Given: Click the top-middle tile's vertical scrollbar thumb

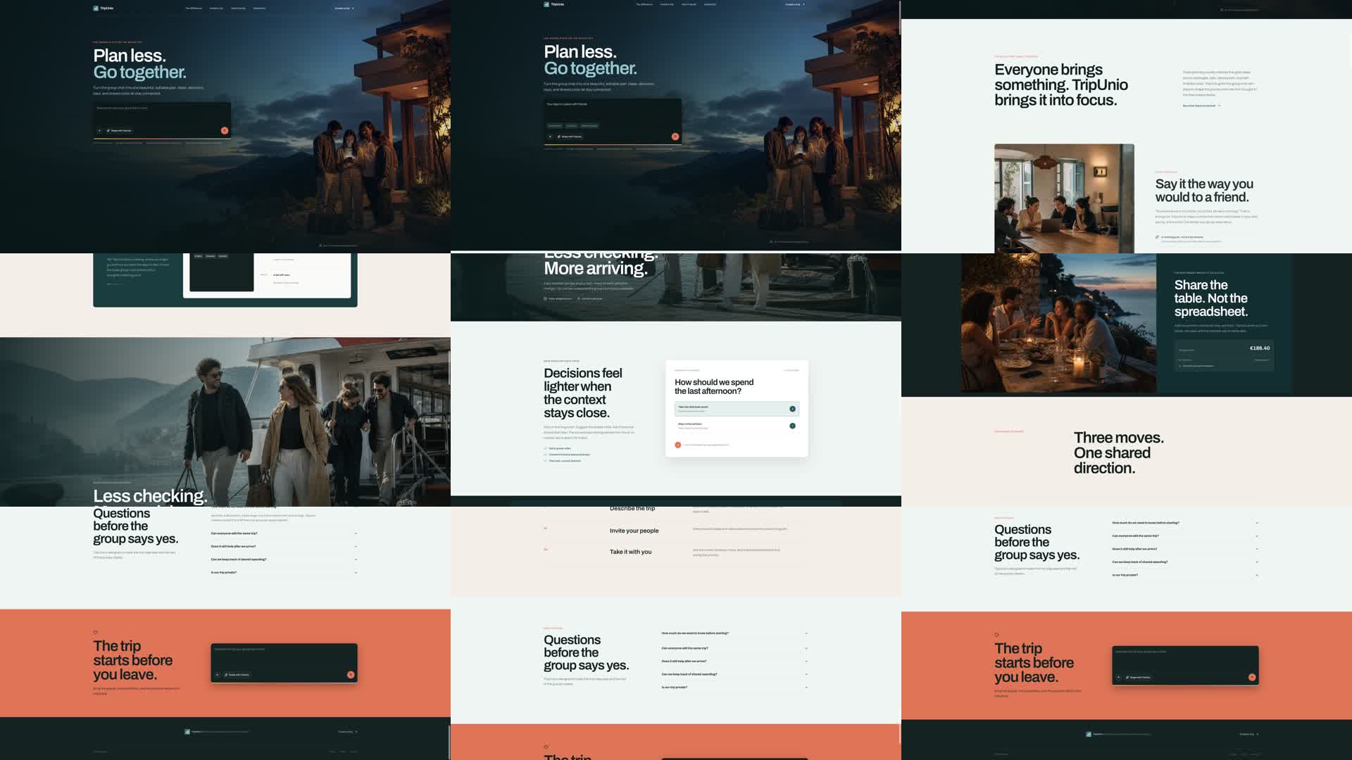Looking at the screenshot, I should point(899,18).
